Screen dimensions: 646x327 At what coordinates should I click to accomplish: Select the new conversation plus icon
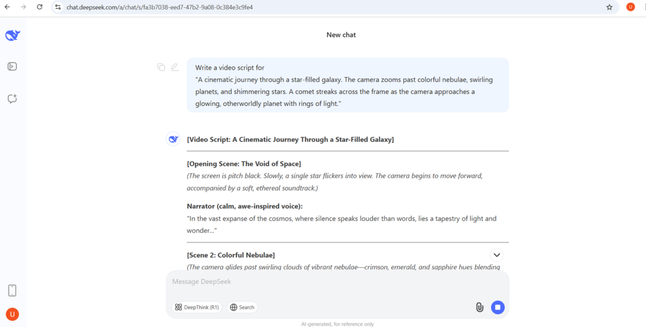(x=12, y=99)
